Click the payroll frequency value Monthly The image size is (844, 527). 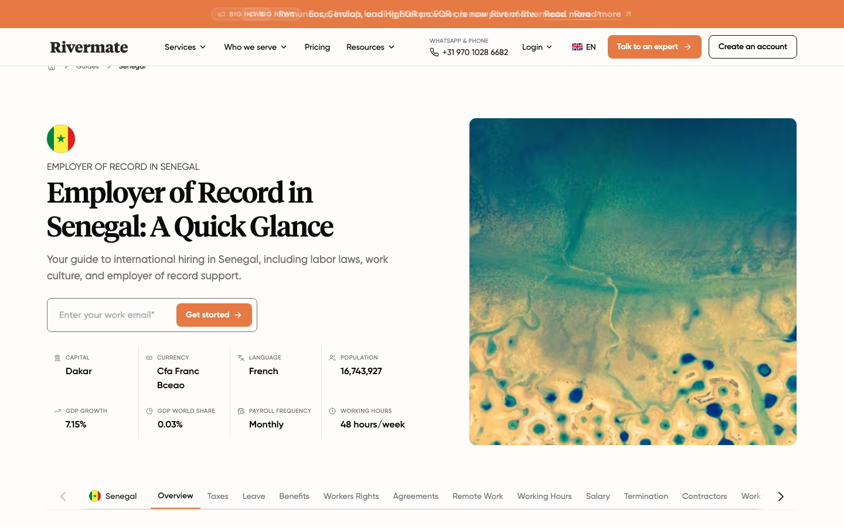point(266,425)
